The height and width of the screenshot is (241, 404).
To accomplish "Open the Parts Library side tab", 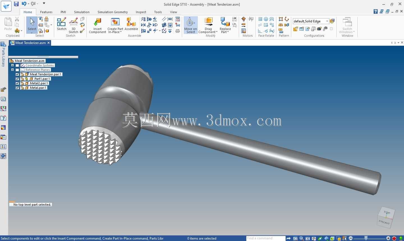I will coord(3,54).
